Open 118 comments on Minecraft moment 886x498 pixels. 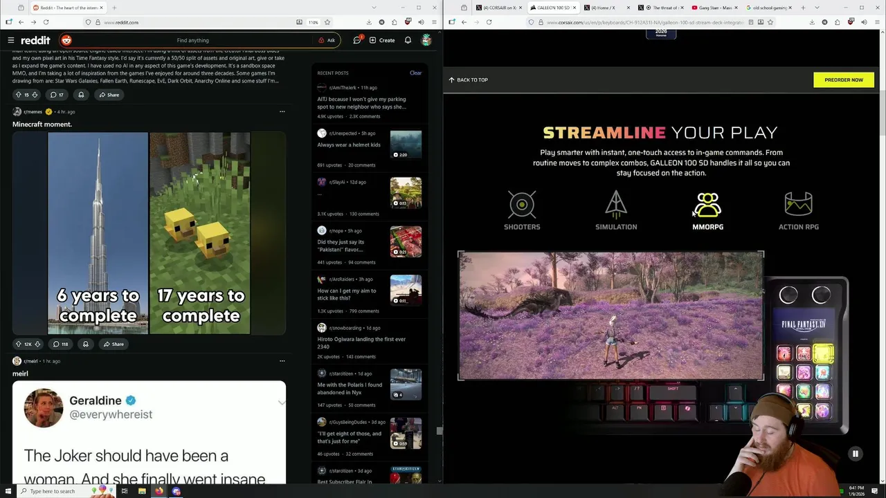coord(60,344)
